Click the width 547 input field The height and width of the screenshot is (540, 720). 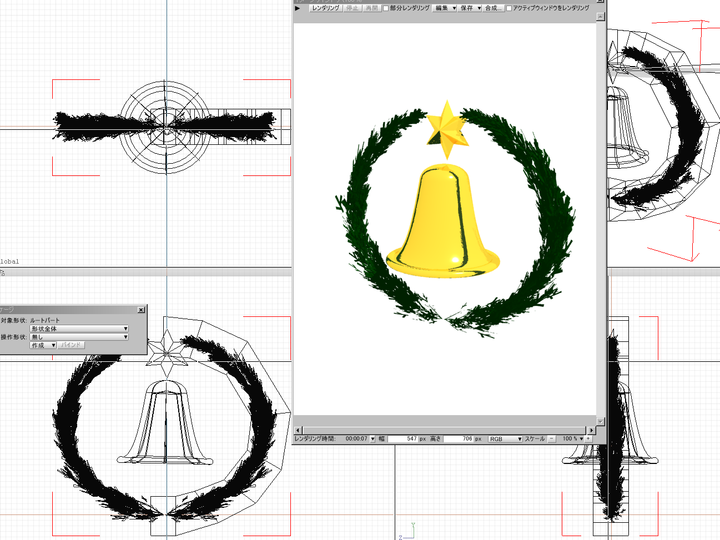(x=402, y=438)
